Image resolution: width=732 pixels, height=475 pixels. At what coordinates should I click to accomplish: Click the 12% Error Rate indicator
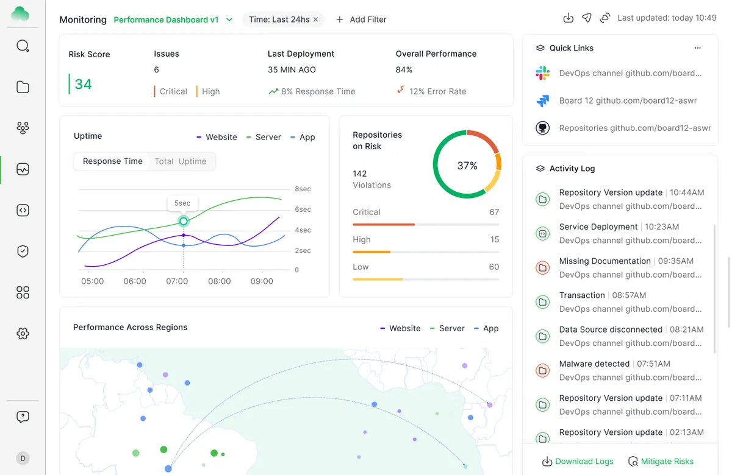coord(431,91)
